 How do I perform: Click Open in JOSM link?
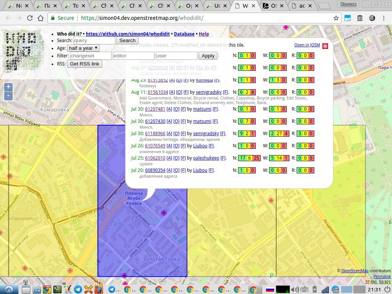click(x=307, y=45)
